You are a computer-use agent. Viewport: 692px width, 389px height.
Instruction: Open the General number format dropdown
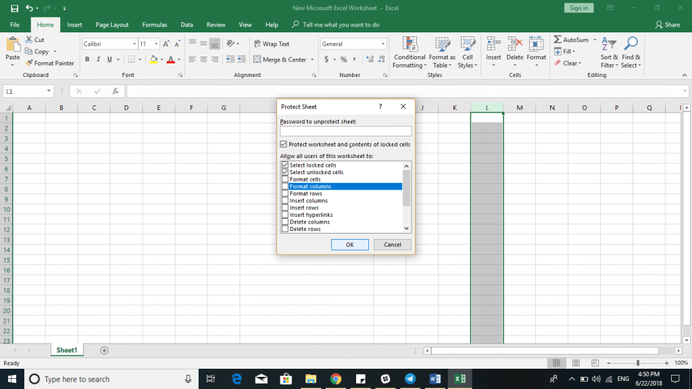click(384, 43)
